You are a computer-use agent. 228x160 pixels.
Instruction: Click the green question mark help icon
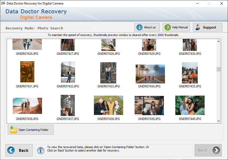pos(168,27)
